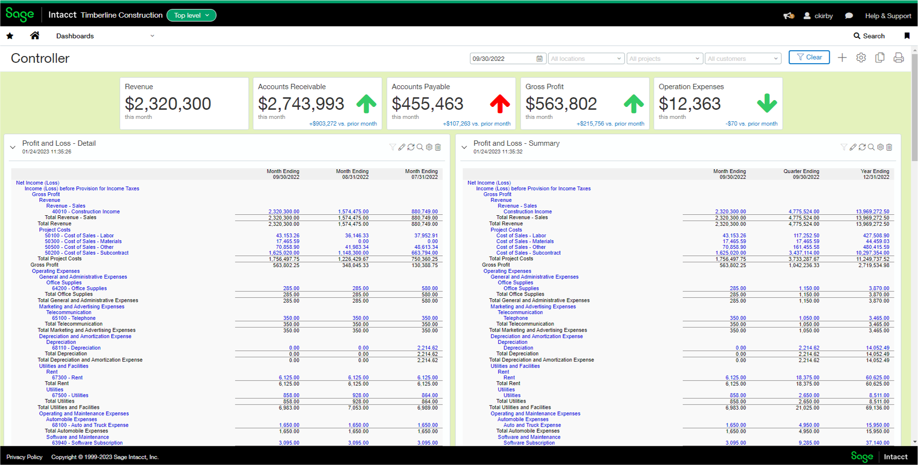The height and width of the screenshot is (465, 918).
Task: Open filter options on Profit and Loss - Detail
Action: [x=393, y=147]
